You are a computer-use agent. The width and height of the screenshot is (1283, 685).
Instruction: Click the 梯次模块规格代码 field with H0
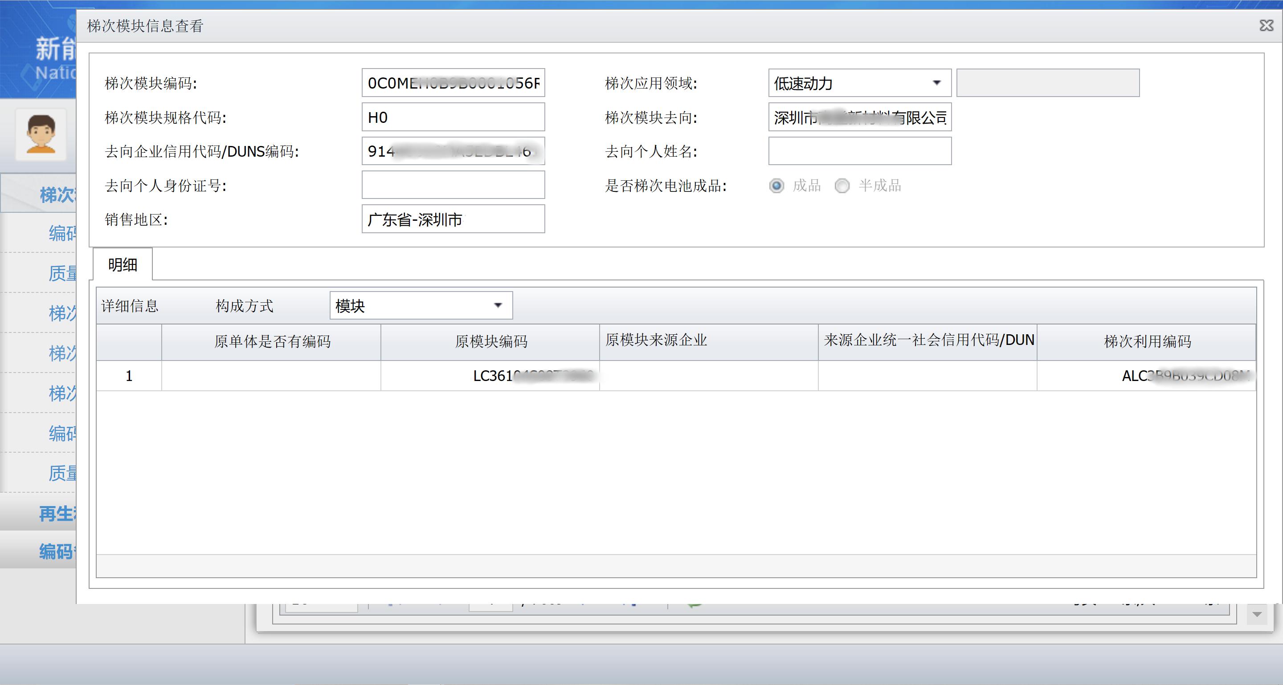[x=453, y=117]
